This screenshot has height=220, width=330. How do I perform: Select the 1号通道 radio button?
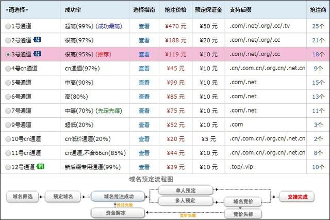click(8, 26)
